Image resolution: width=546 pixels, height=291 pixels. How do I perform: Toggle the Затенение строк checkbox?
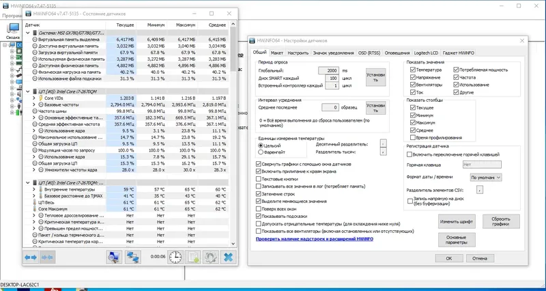click(259, 194)
